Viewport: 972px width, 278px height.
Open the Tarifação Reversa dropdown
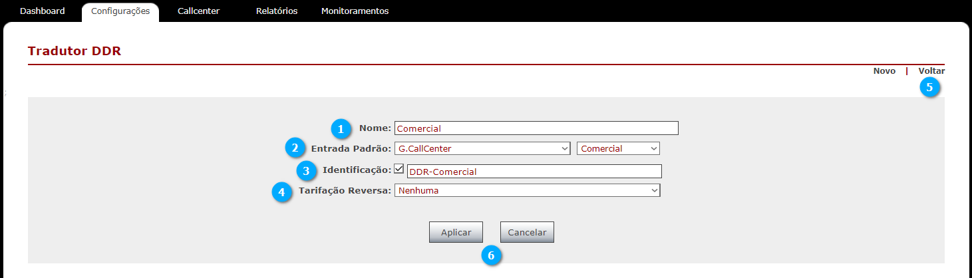[527, 191]
